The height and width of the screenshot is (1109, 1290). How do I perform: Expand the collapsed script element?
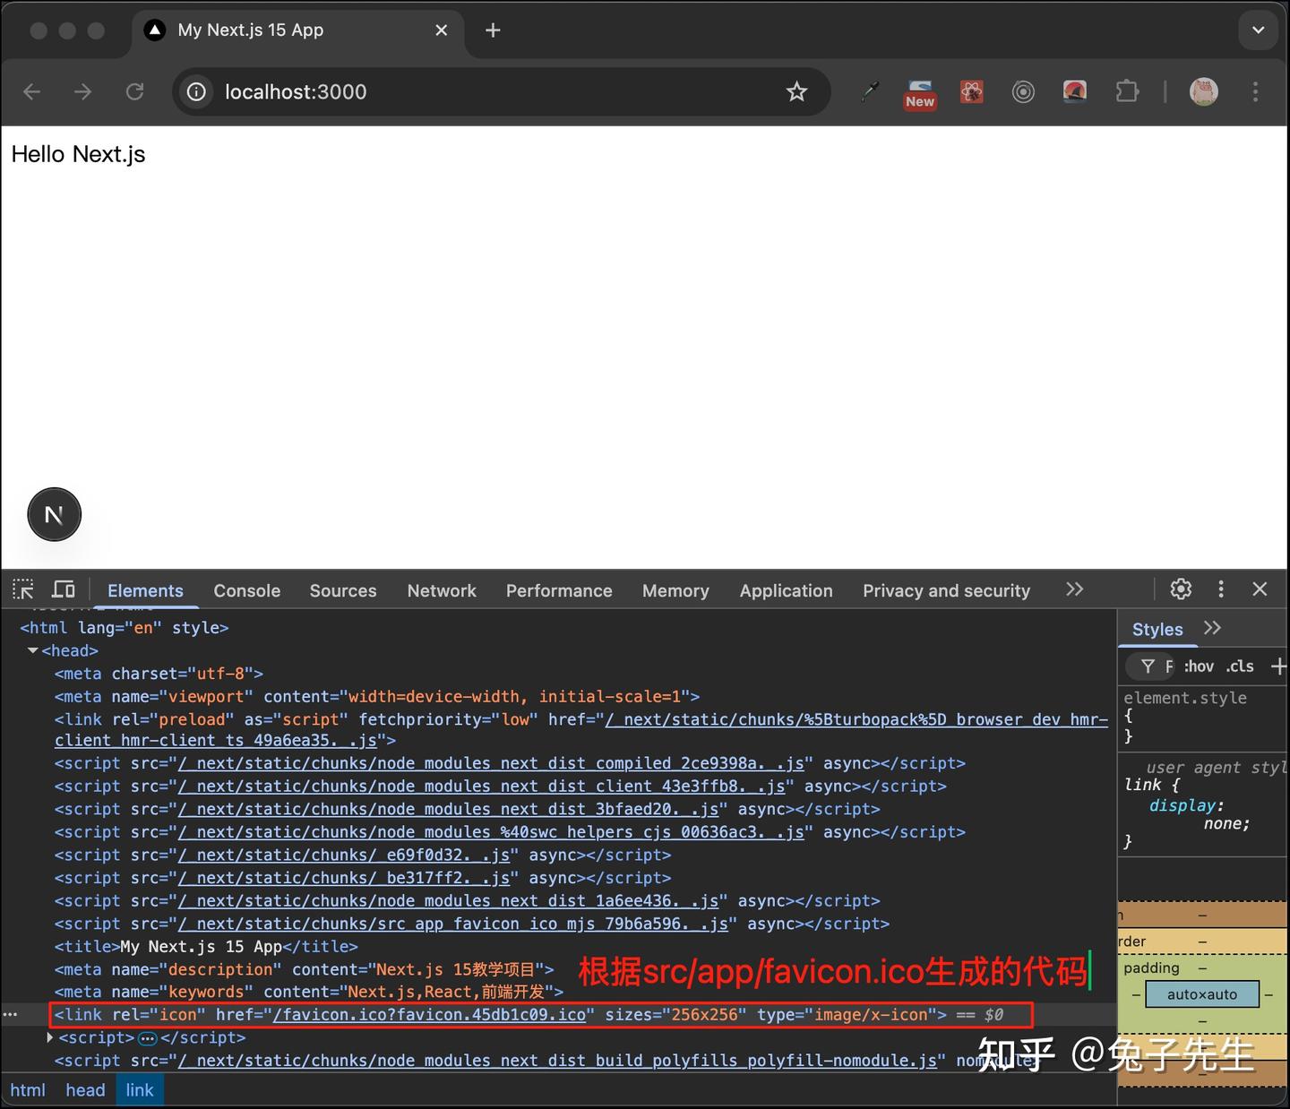pos(50,1037)
